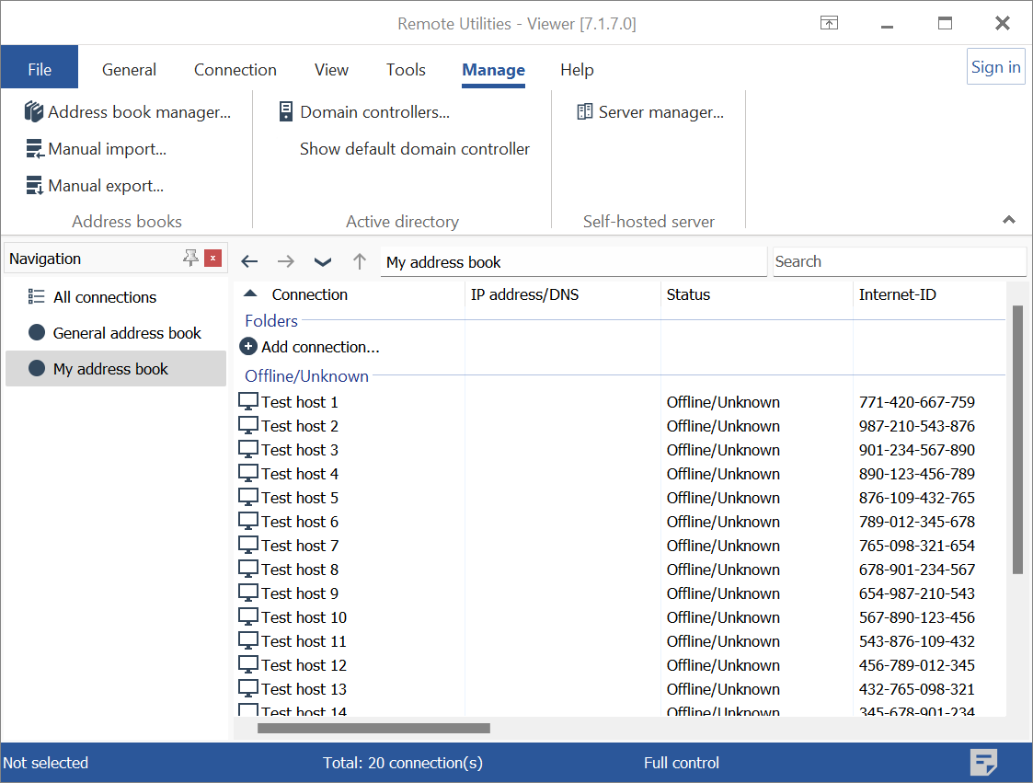Viewport: 1033px width, 783px height.
Task: Click Show default domain controller
Action: [x=414, y=149]
